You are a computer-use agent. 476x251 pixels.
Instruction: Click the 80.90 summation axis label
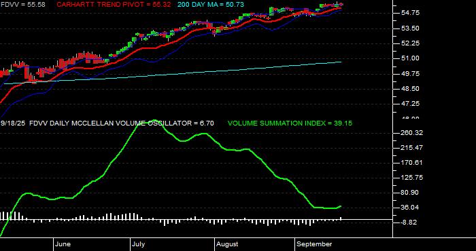point(410,193)
